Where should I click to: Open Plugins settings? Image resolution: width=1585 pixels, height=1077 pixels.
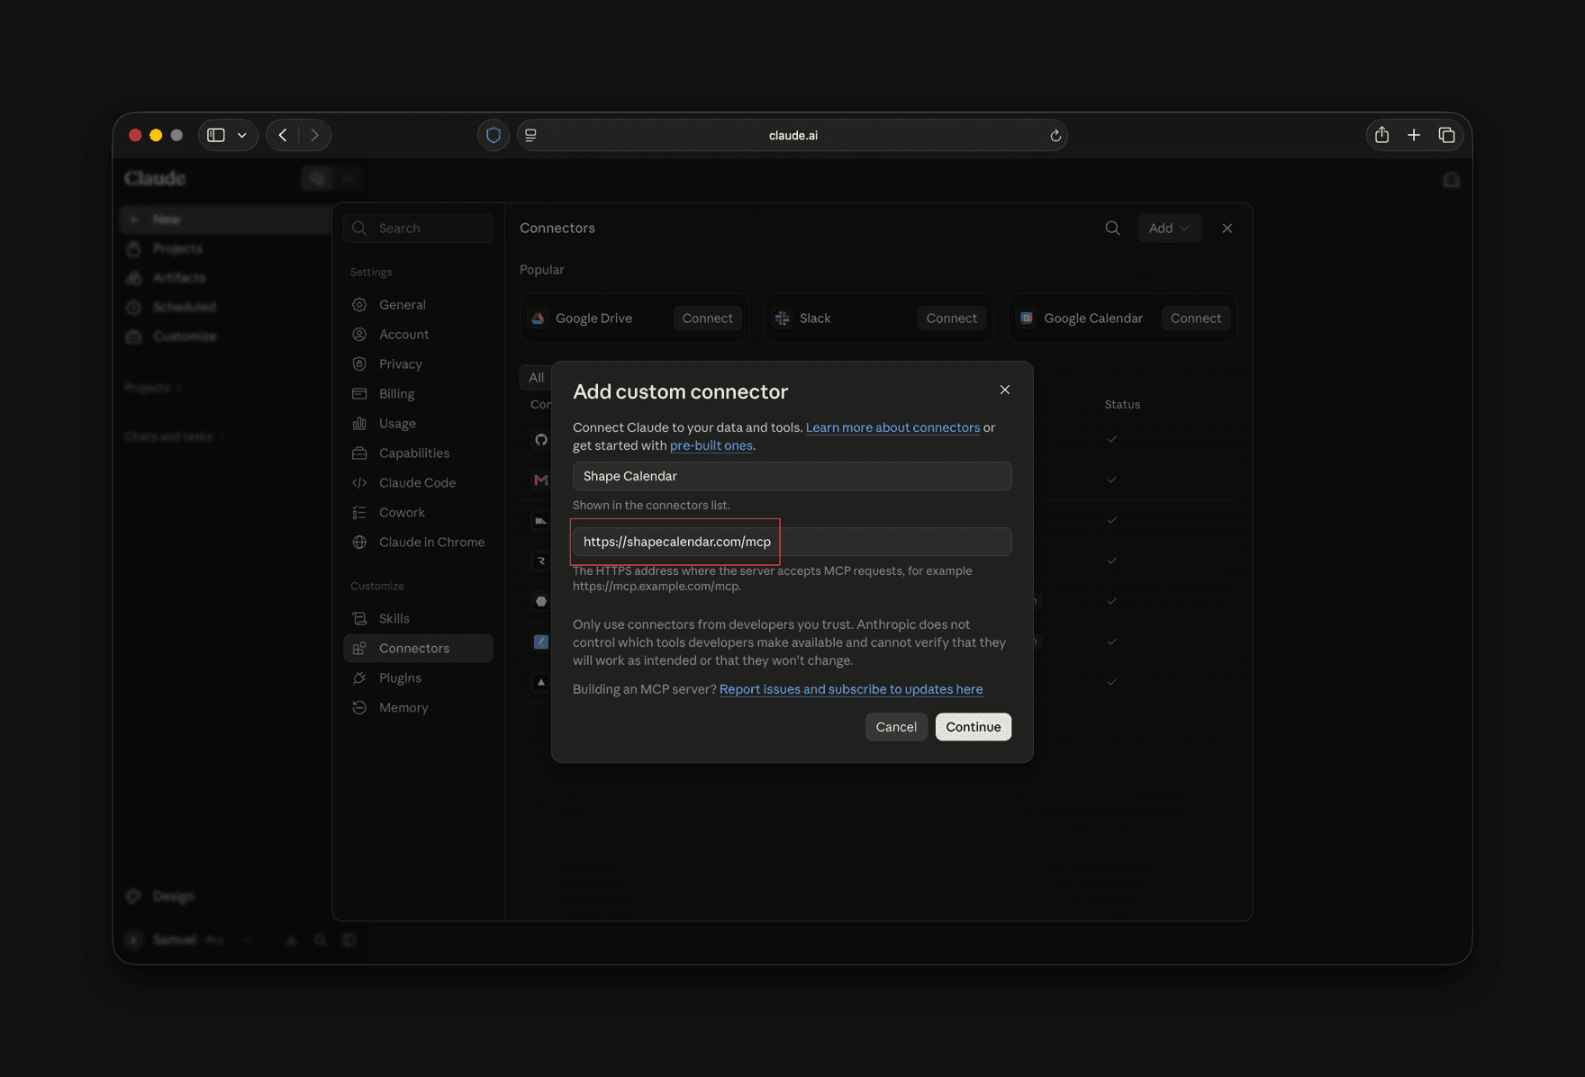(x=418, y=678)
